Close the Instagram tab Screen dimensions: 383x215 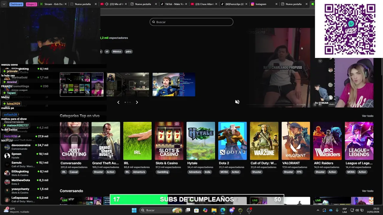(x=276, y=4)
